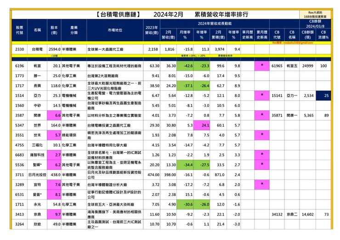This screenshot has width=340, height=240.
Task: Select the 帆宣 name cell
Action: coord(37,66)
